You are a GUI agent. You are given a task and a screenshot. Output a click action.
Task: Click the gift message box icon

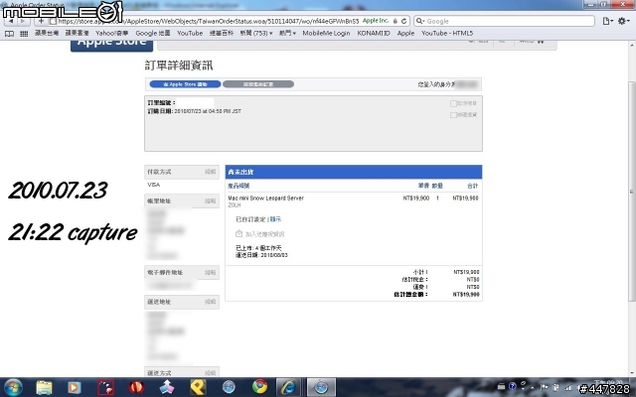pos(238,234)
